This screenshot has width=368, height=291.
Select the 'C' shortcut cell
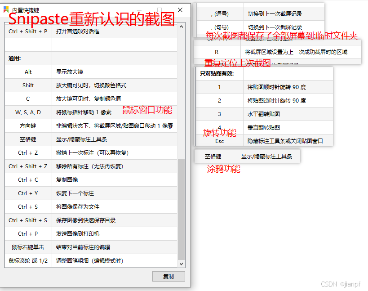click(28, 99)
